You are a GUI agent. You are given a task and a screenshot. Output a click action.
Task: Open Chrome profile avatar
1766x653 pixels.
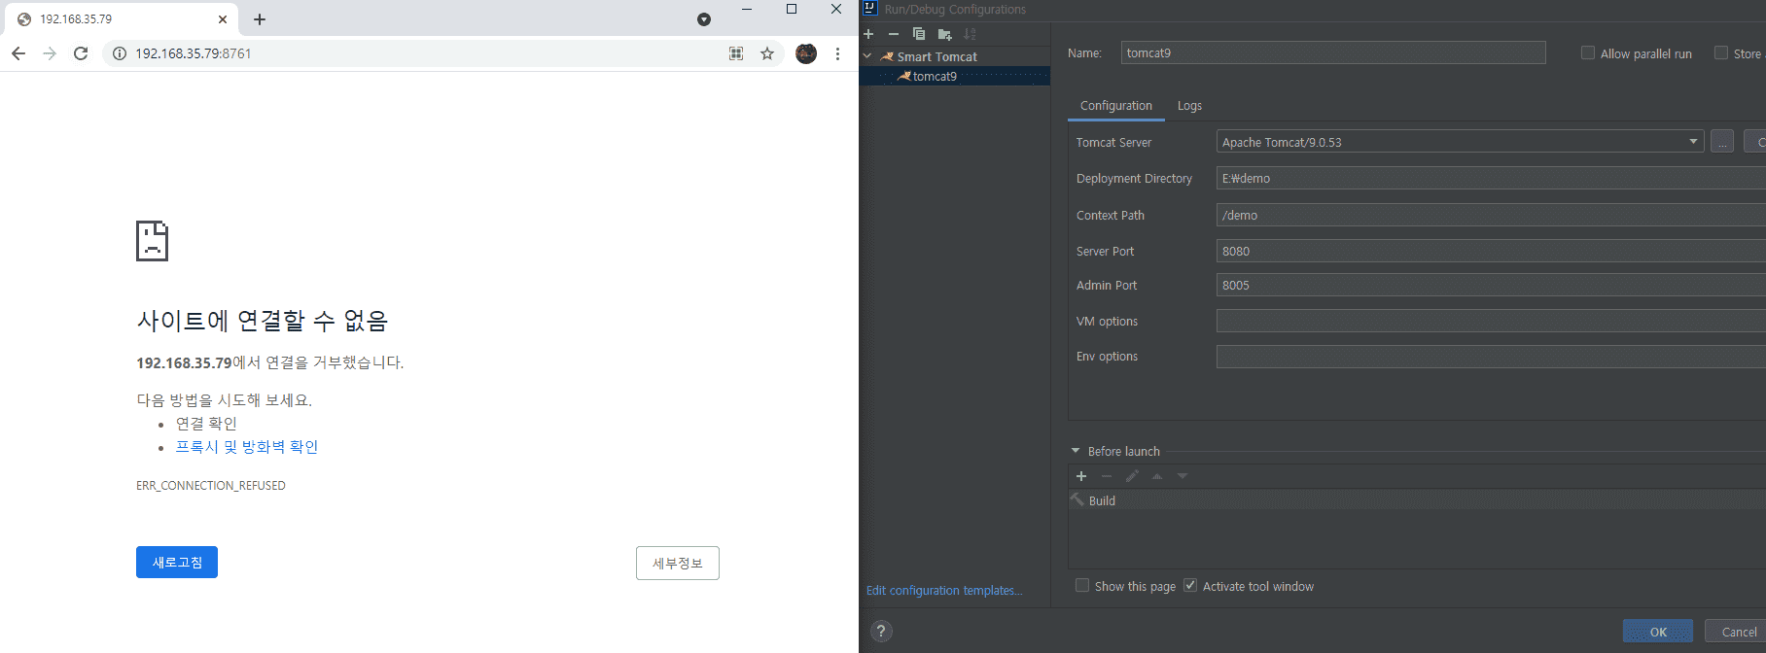(x=806, y=53)
